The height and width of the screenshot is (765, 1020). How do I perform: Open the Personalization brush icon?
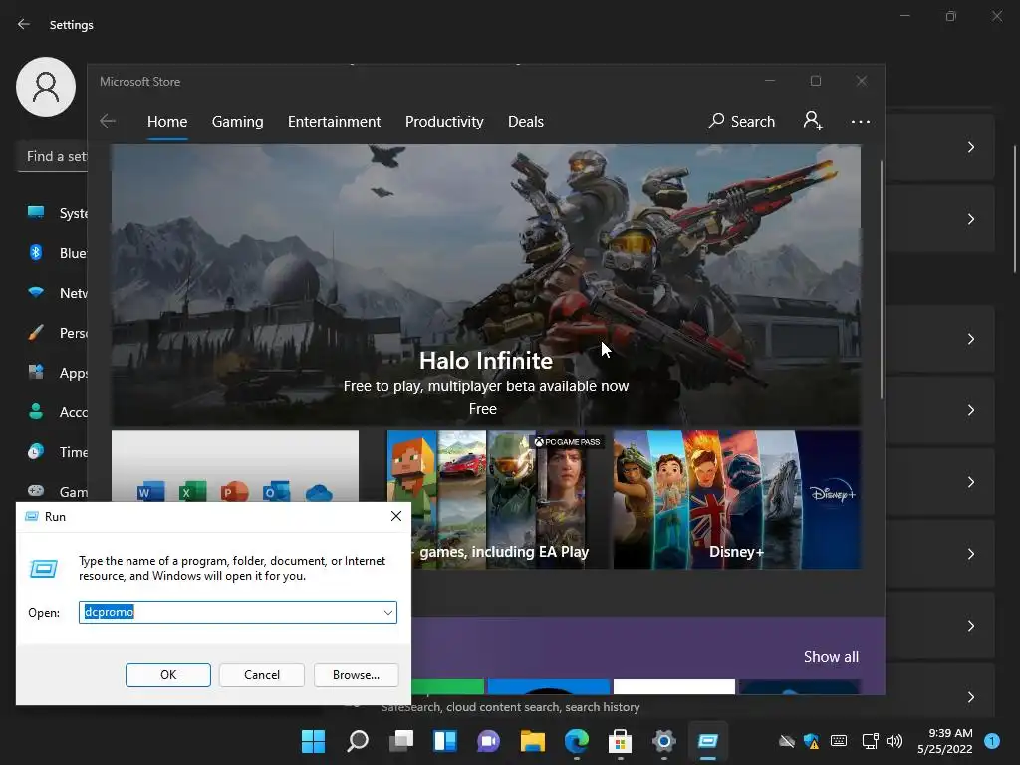(x=36, y=333)
